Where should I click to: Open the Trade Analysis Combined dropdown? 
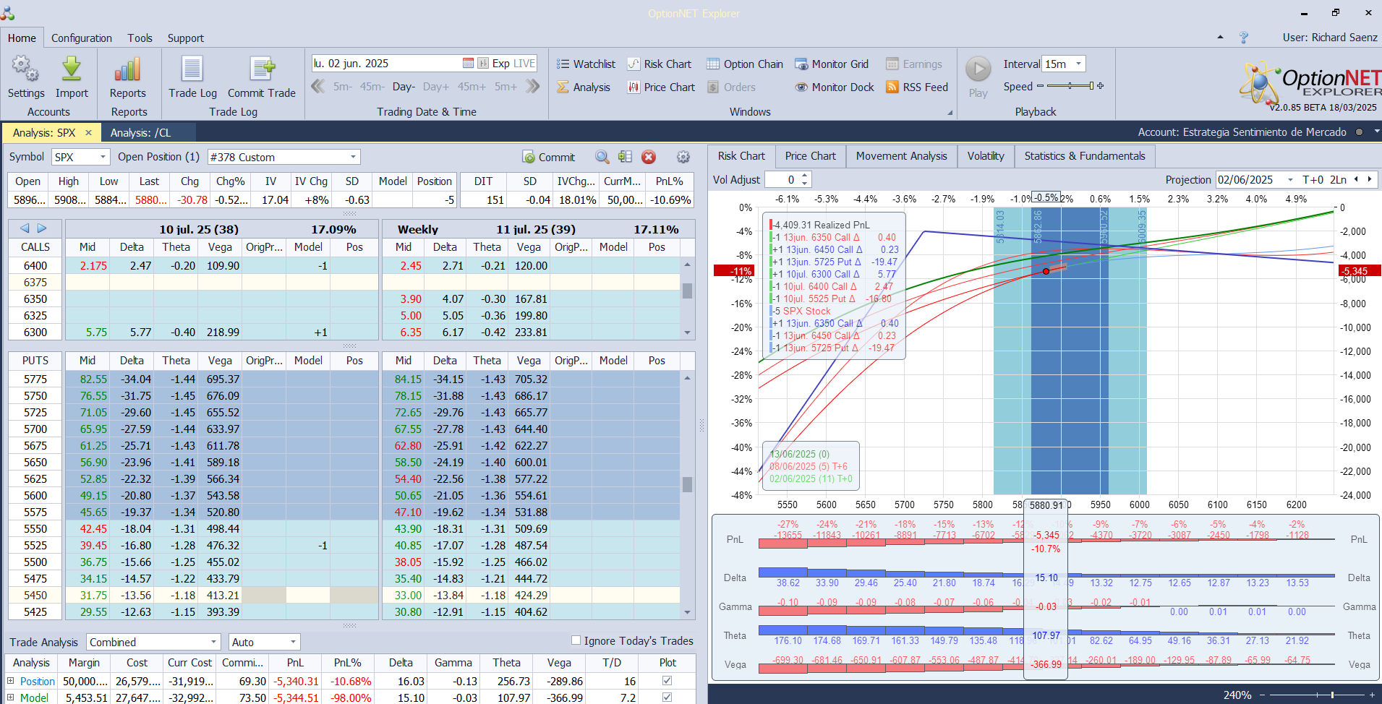point(213,642)
